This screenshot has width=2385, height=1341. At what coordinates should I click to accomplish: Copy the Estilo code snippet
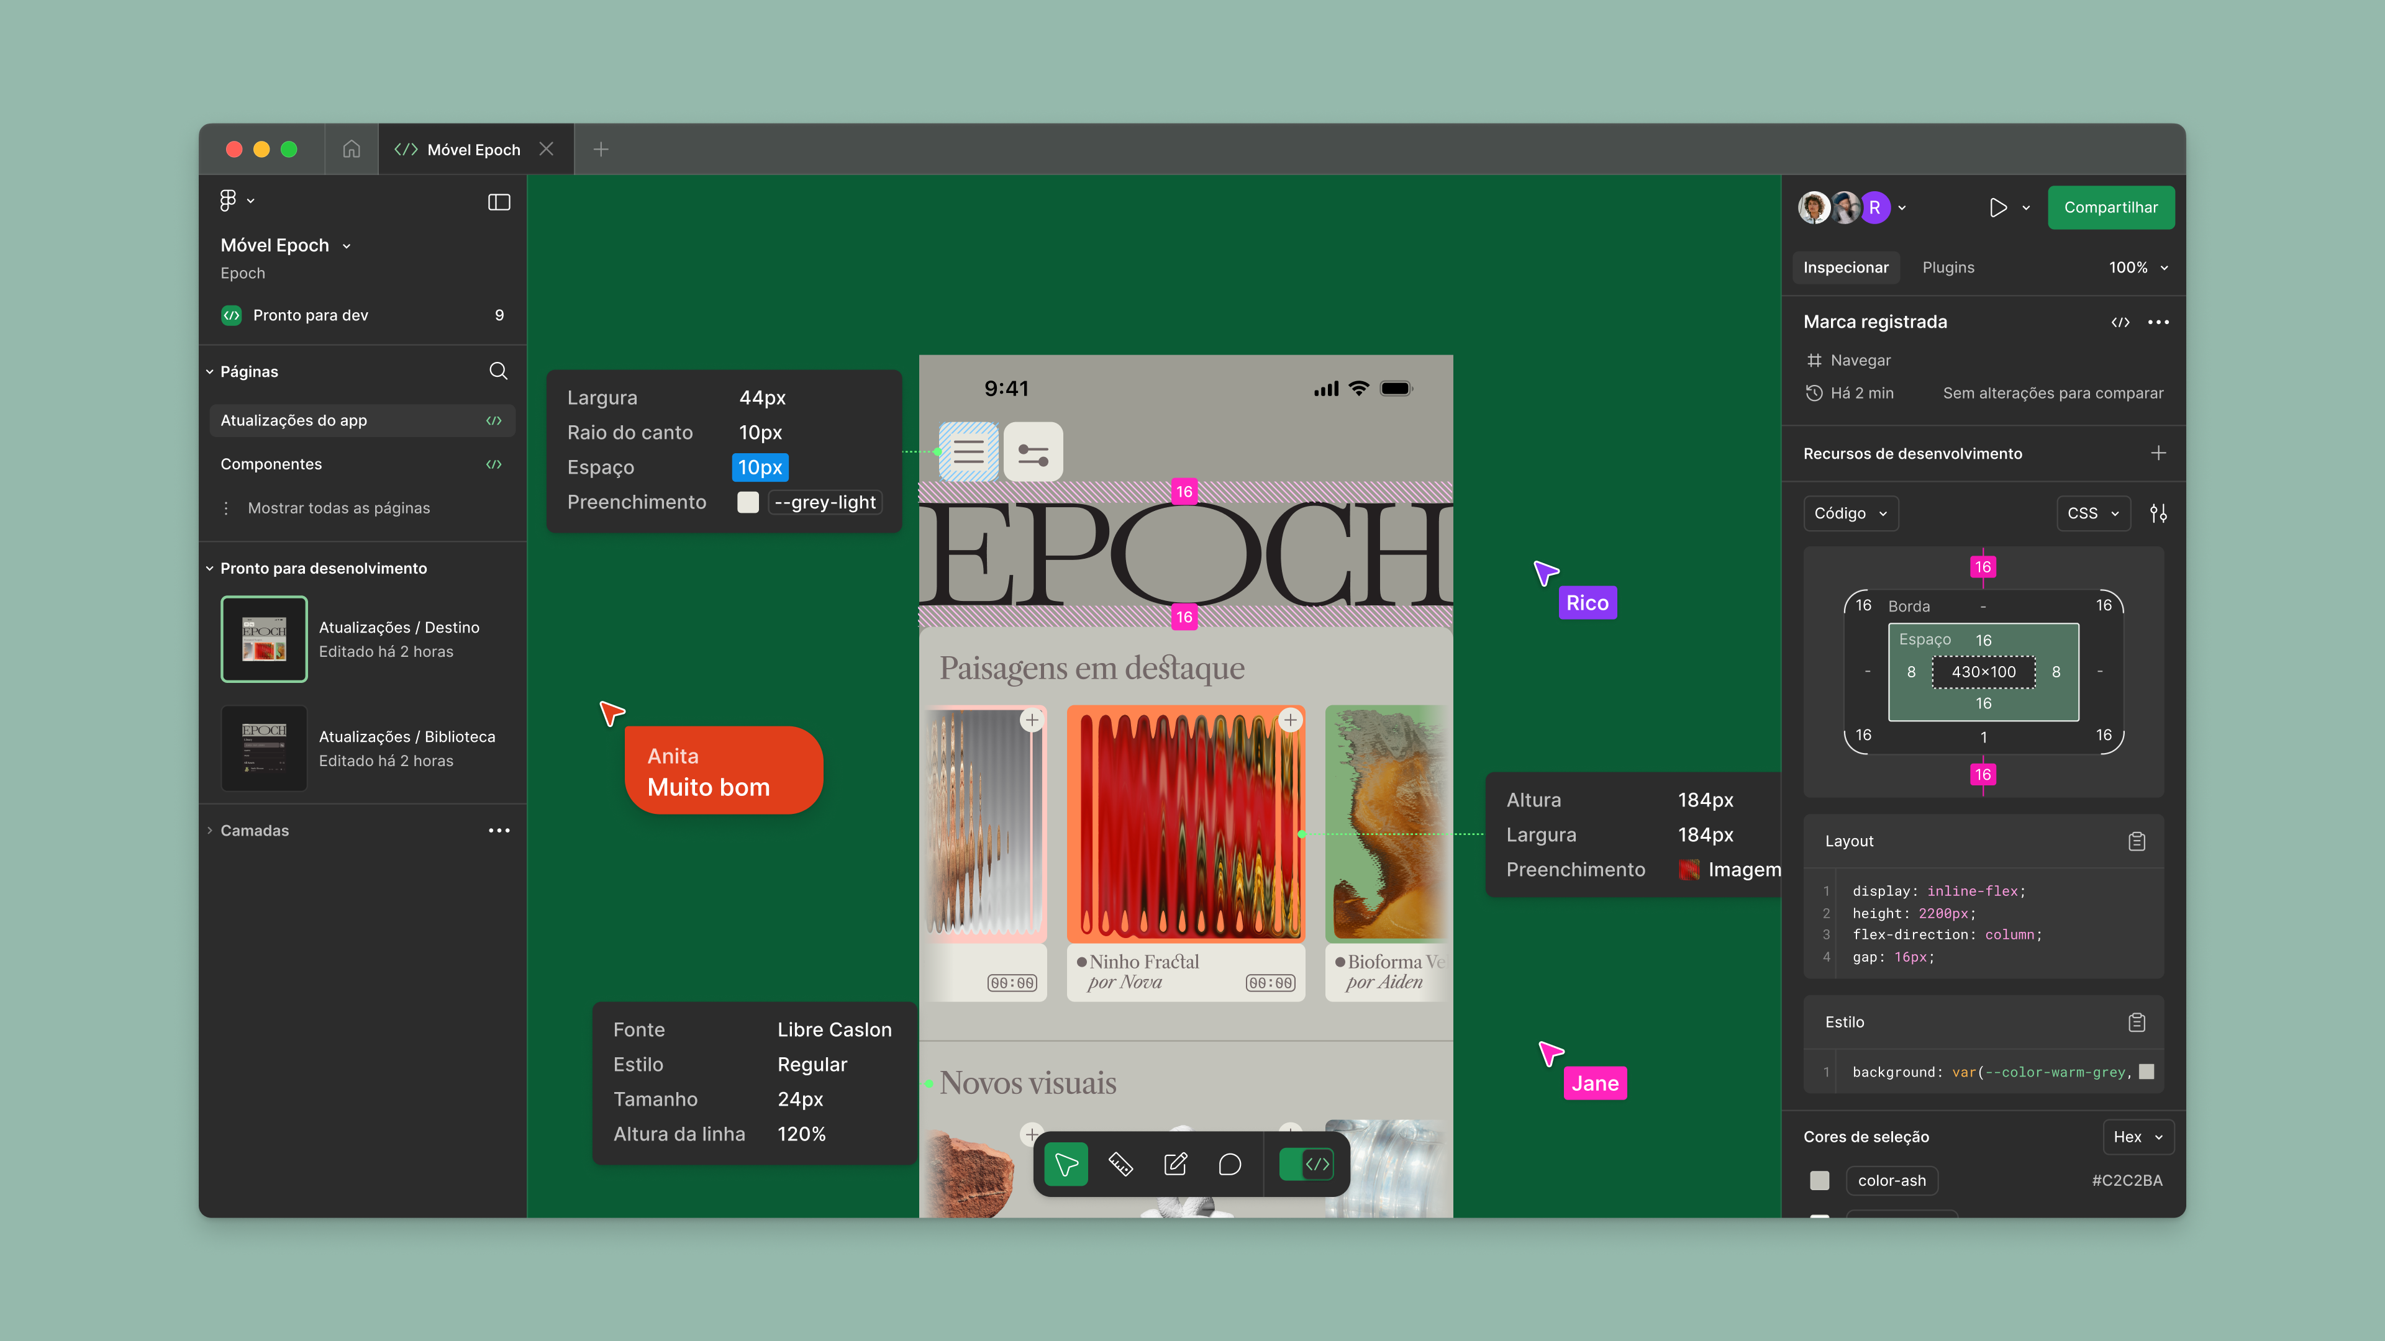tap(2137, 1023)
